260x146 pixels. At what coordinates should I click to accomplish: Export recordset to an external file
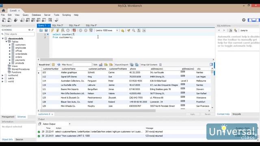tap(132, 64)
